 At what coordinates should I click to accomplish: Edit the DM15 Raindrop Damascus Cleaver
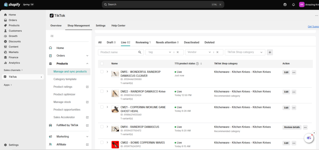click(x=286, y=72)
